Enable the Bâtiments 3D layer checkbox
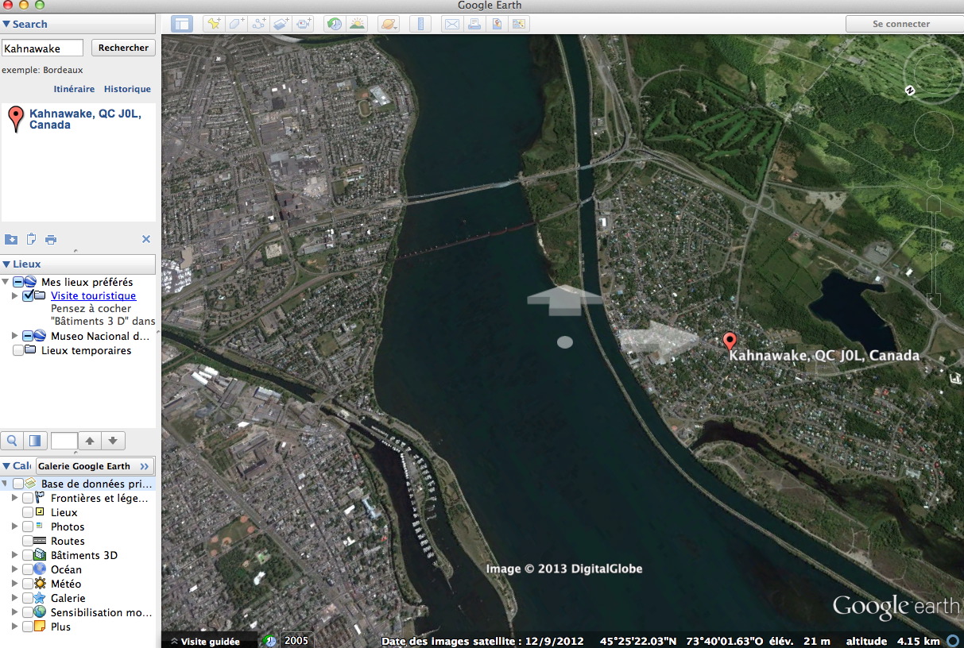964x648 pixels. pos(28,555)
